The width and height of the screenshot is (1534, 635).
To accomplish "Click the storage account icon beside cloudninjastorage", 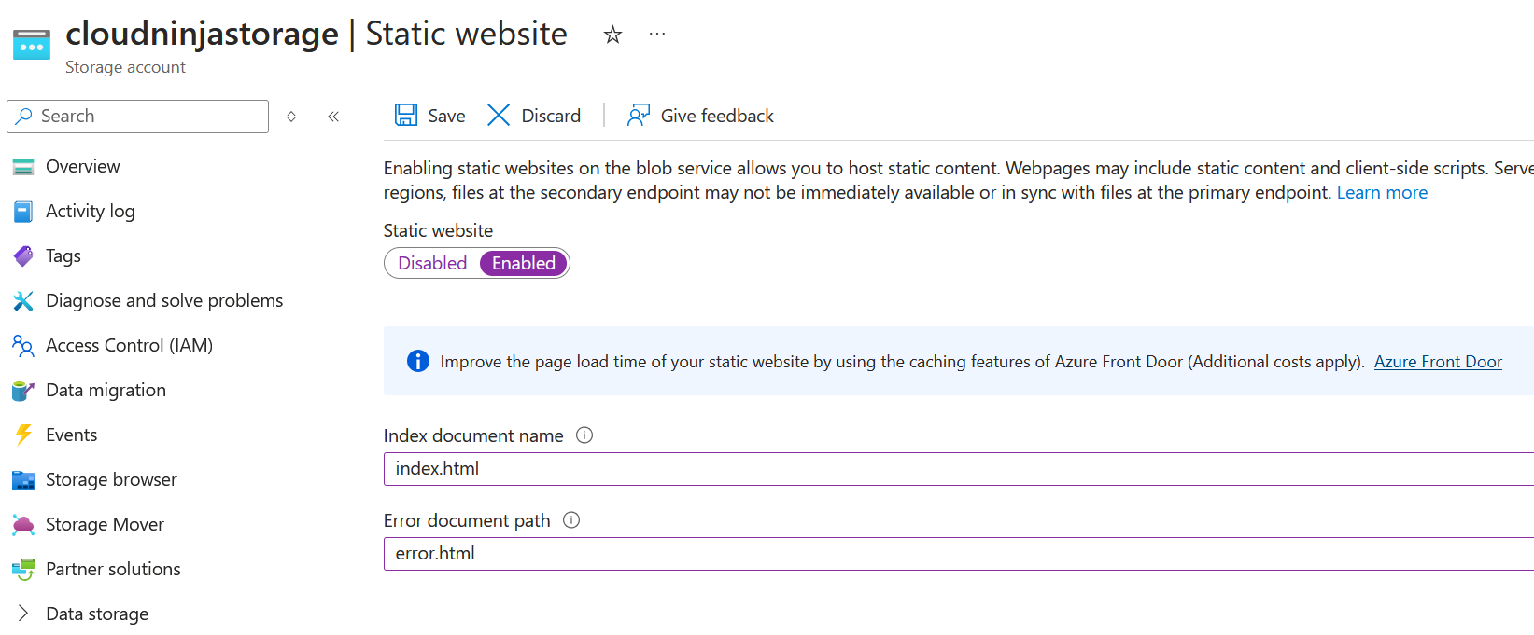I will (x=32, y=44).
